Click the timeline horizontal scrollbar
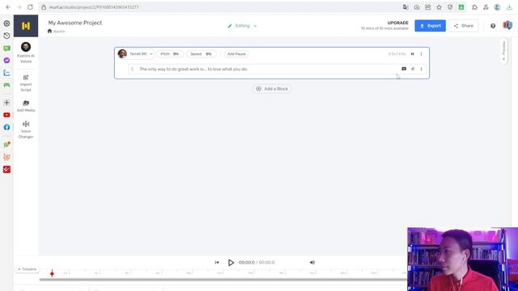This screenshot has height=291, width=518. coord(223,280)
